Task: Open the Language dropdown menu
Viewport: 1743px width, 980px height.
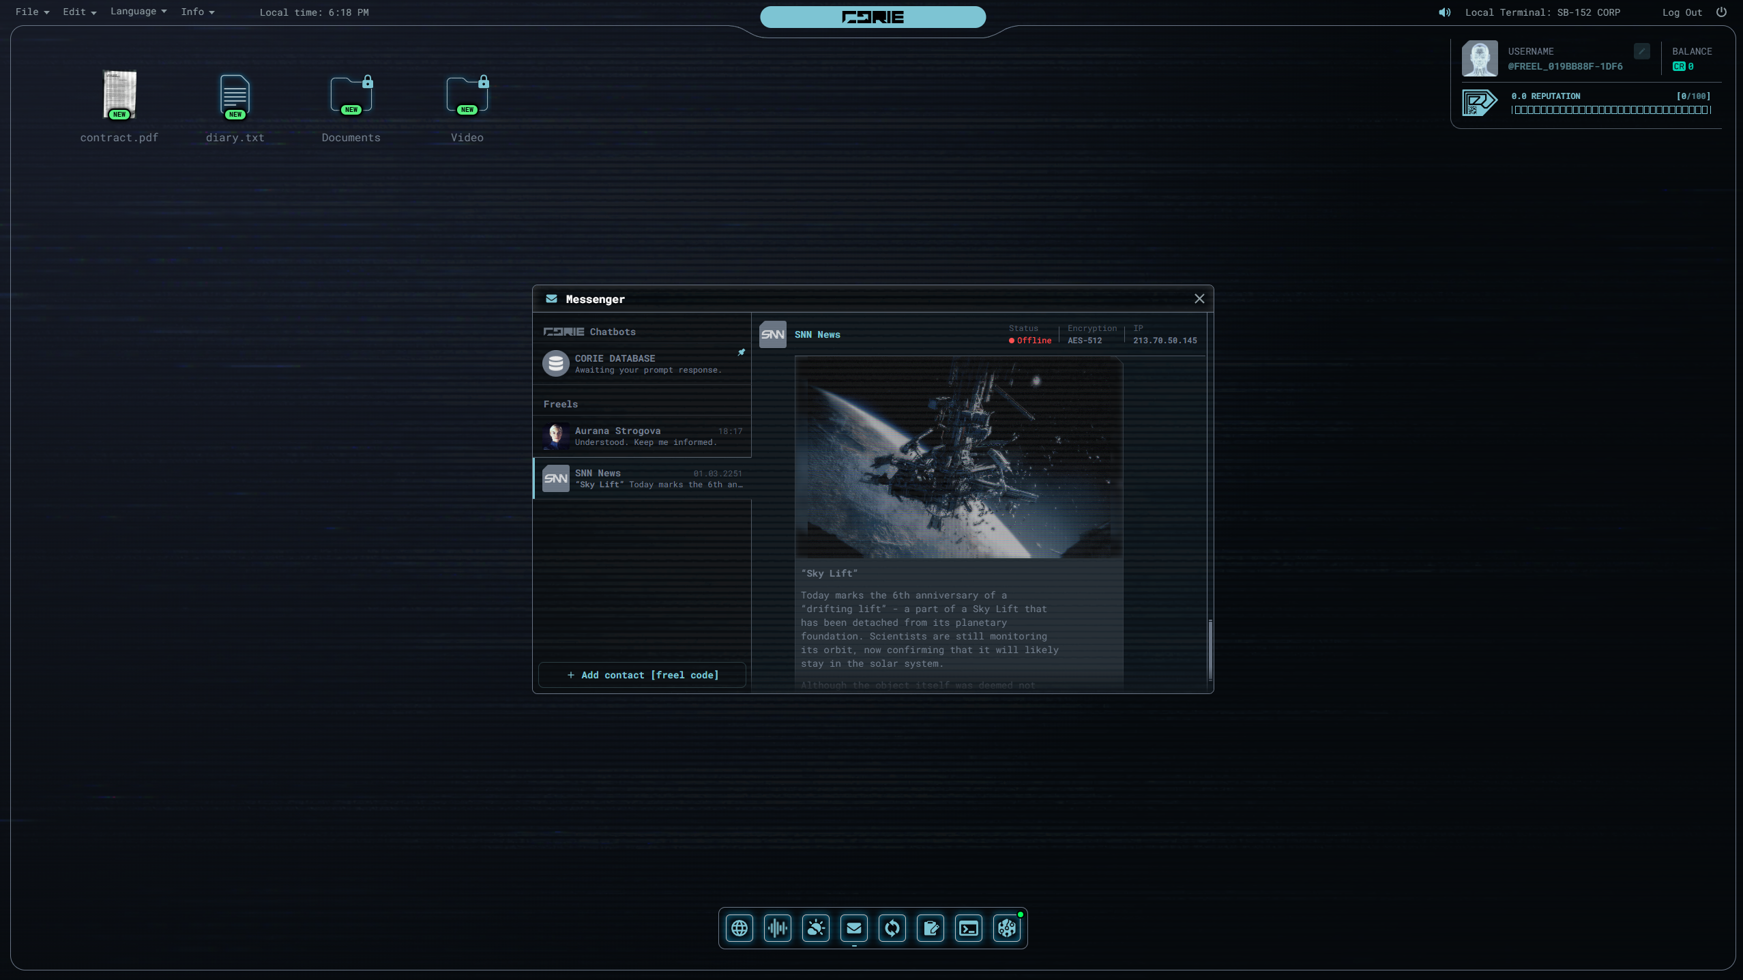Action: point(138,12)
